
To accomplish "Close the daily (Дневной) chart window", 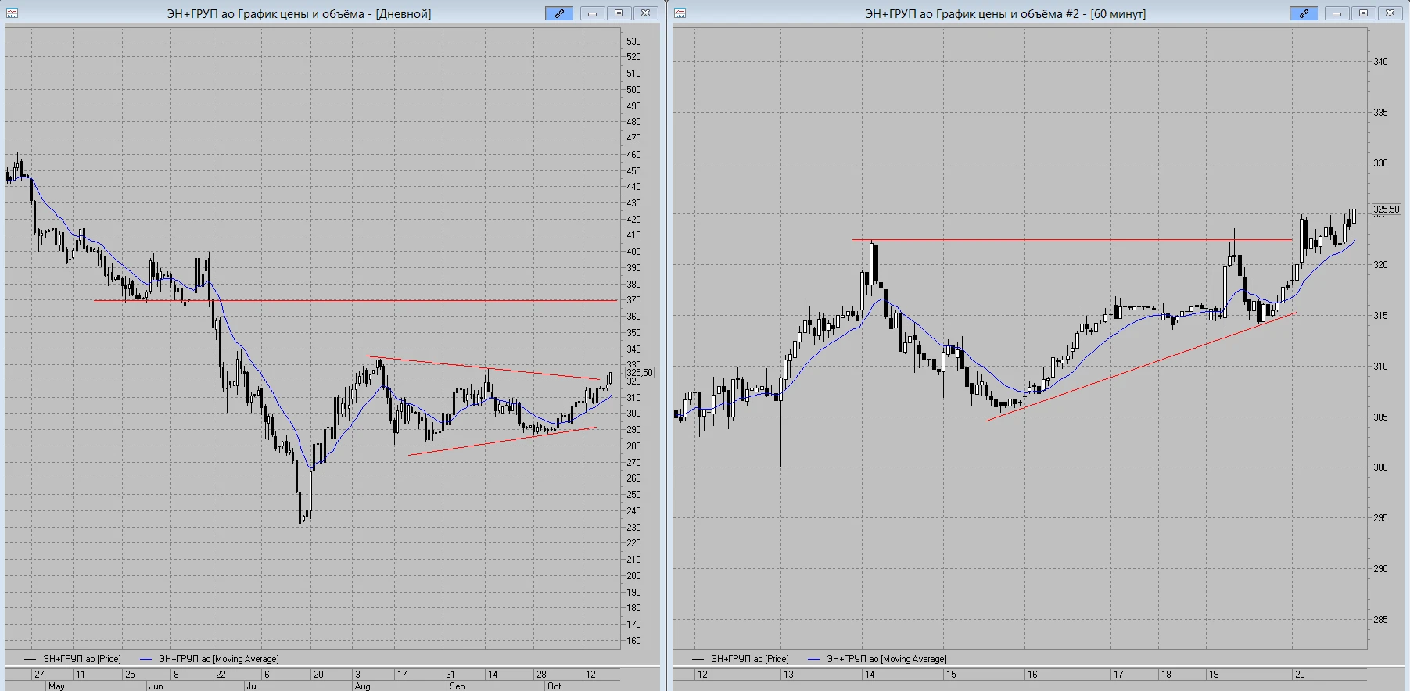I will (645, 13).
